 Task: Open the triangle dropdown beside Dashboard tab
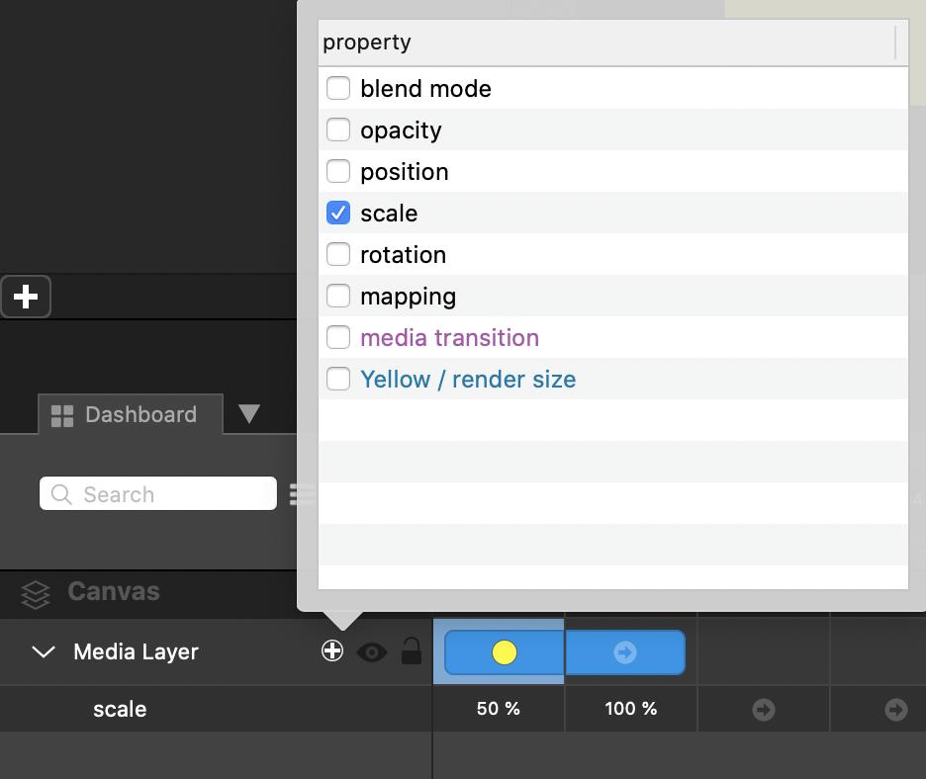pyautogui.click(x=249, y=413)
